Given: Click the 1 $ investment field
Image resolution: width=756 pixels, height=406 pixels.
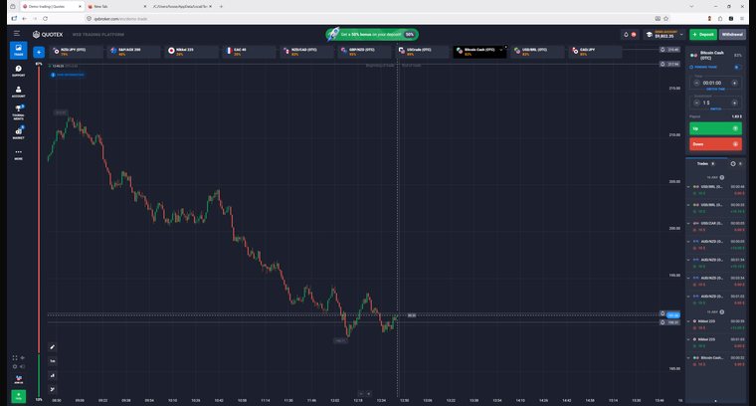Looking at the screenshot, I should click(x=715, y=102).
